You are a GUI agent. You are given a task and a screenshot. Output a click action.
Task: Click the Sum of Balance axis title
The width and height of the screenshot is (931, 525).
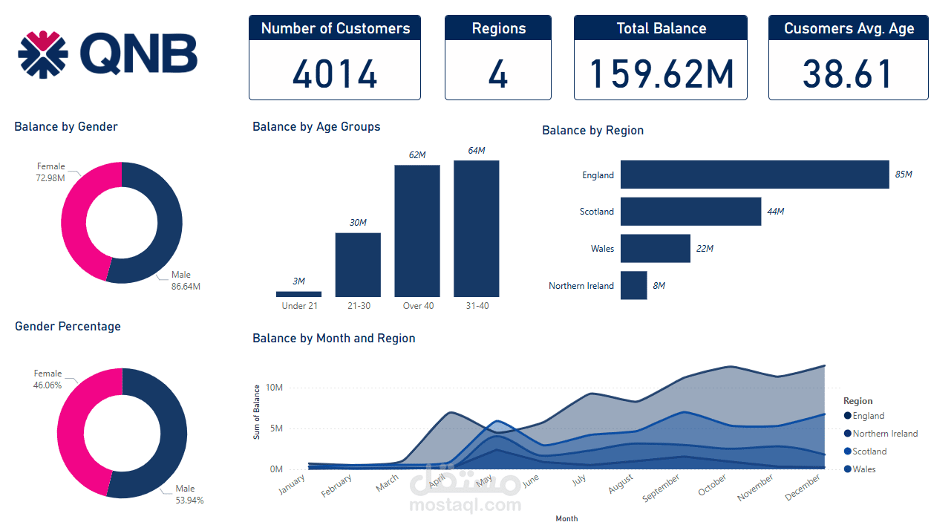[x=257, y=412]
